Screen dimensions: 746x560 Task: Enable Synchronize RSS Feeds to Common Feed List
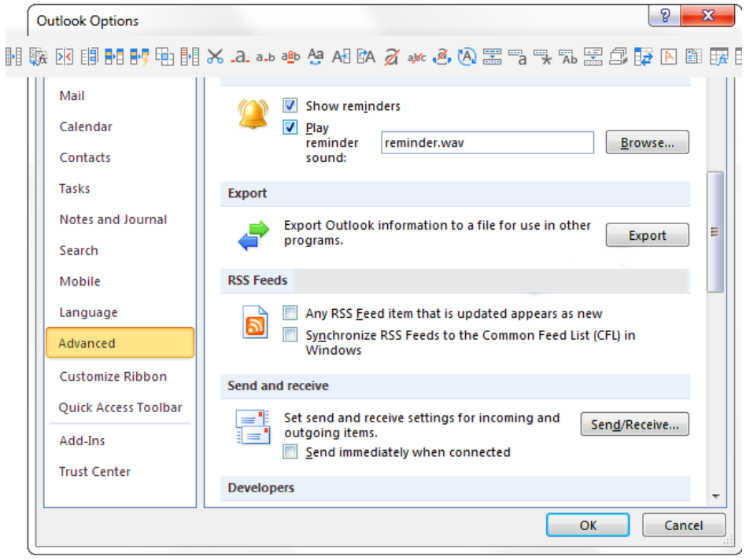point(290,335)
